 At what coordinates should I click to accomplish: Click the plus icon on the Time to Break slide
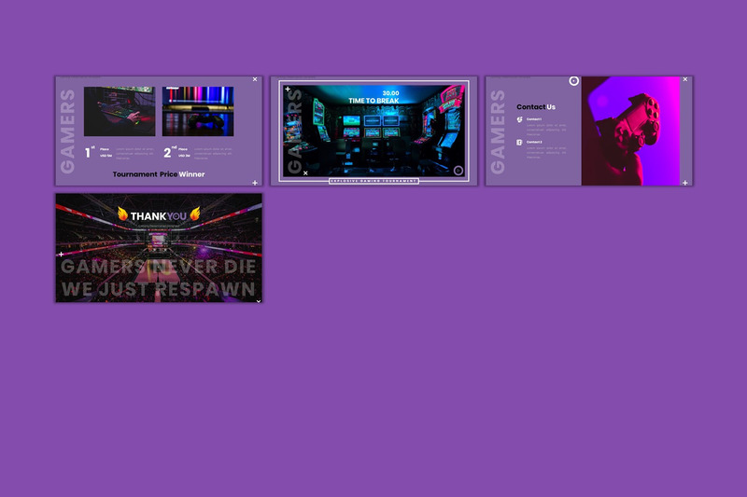(x=288, y=89)
